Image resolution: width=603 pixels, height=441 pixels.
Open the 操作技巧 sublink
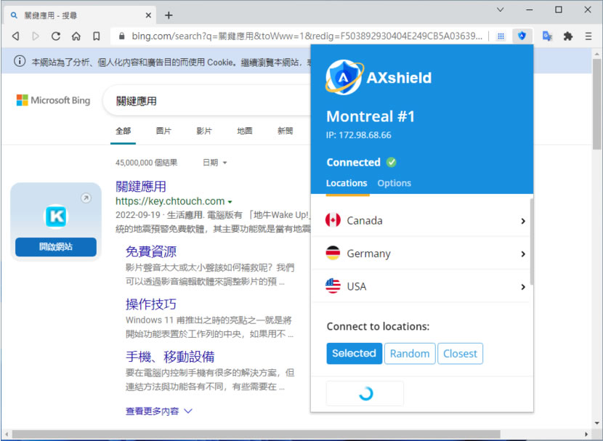(151, 304)
